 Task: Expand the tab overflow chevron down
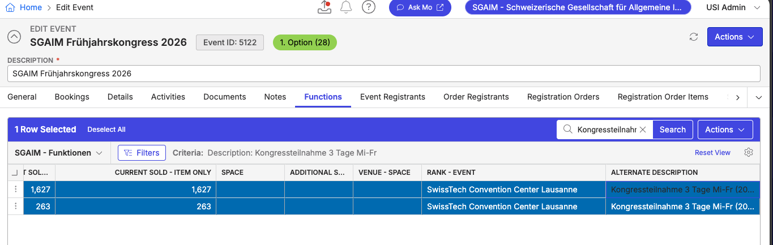tap(759, 97)
